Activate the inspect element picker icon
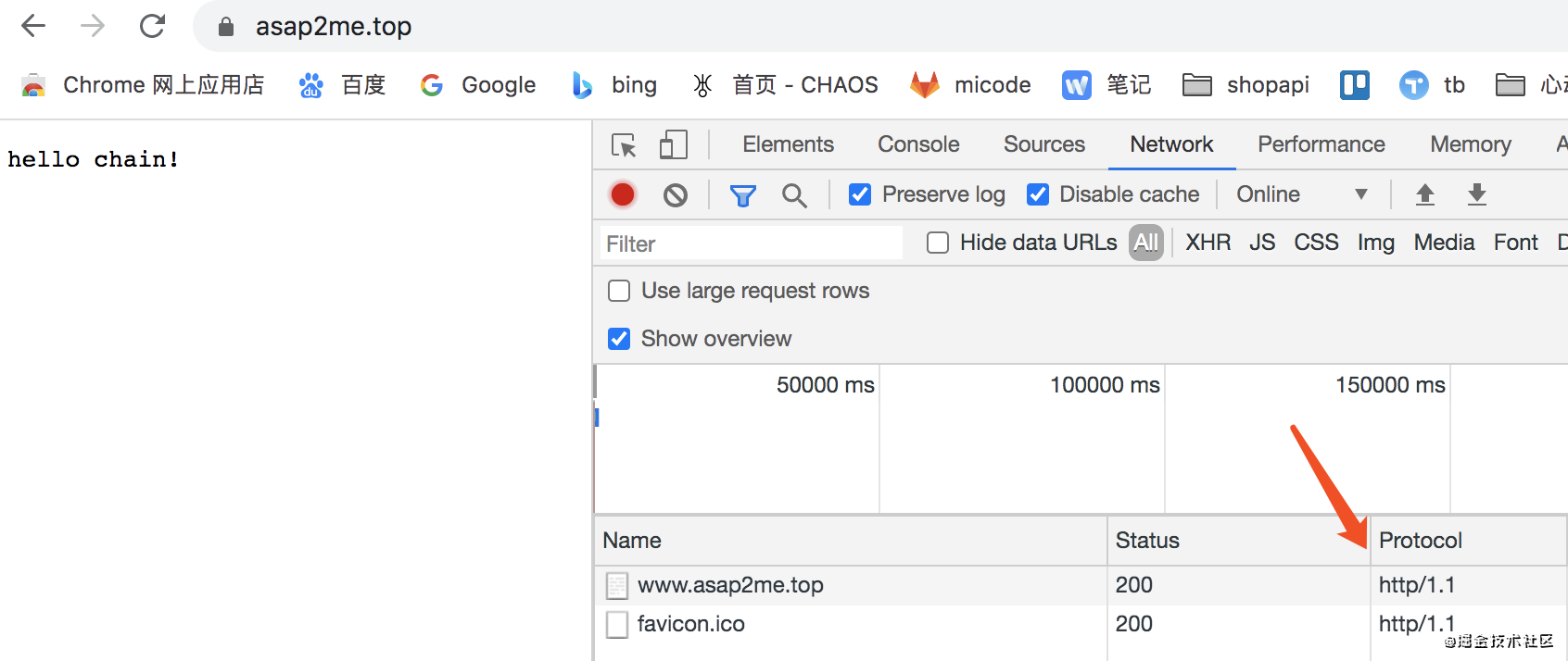This screenshot has height=661, width=1568. click(x=624, y=145)
